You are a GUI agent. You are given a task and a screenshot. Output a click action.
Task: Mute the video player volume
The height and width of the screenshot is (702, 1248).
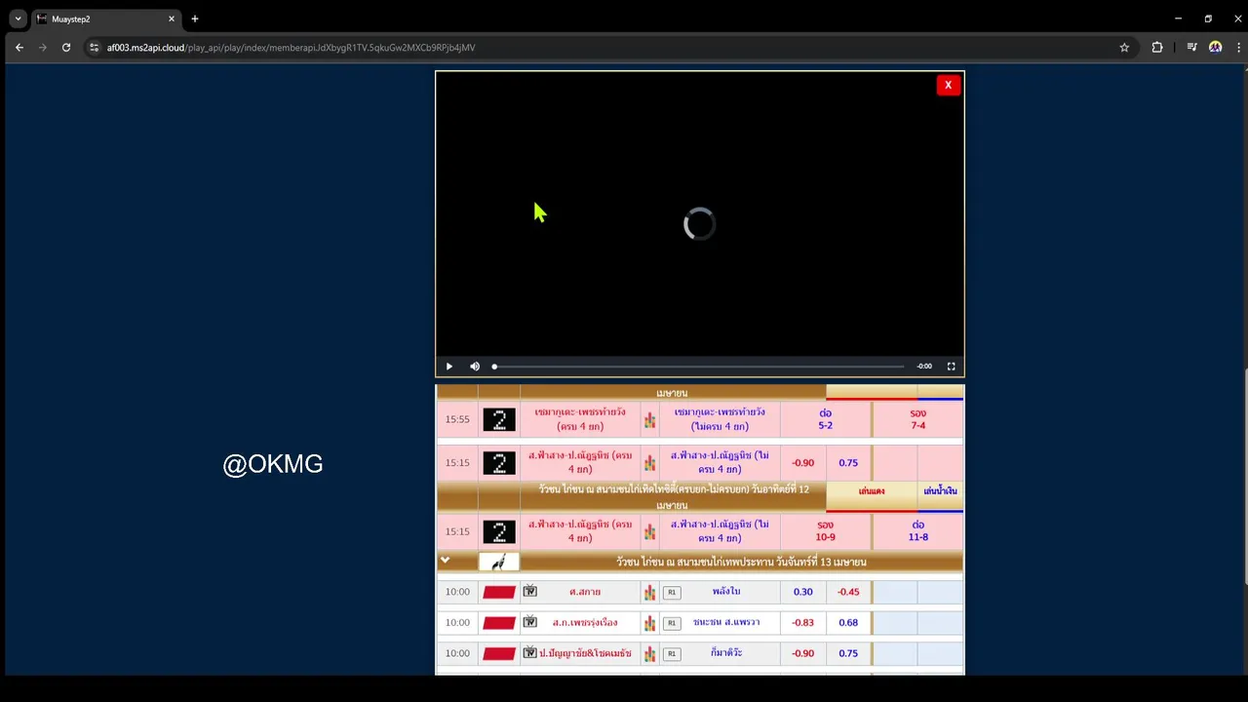point(475,367)
